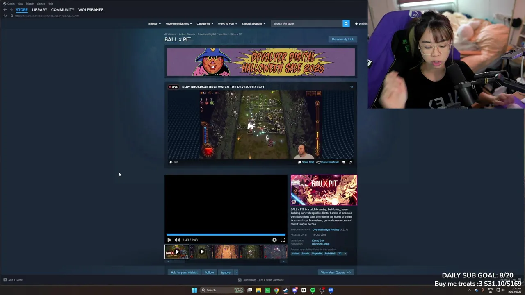Open Overwhelmingly Positive reviews link

coord(326,229)
